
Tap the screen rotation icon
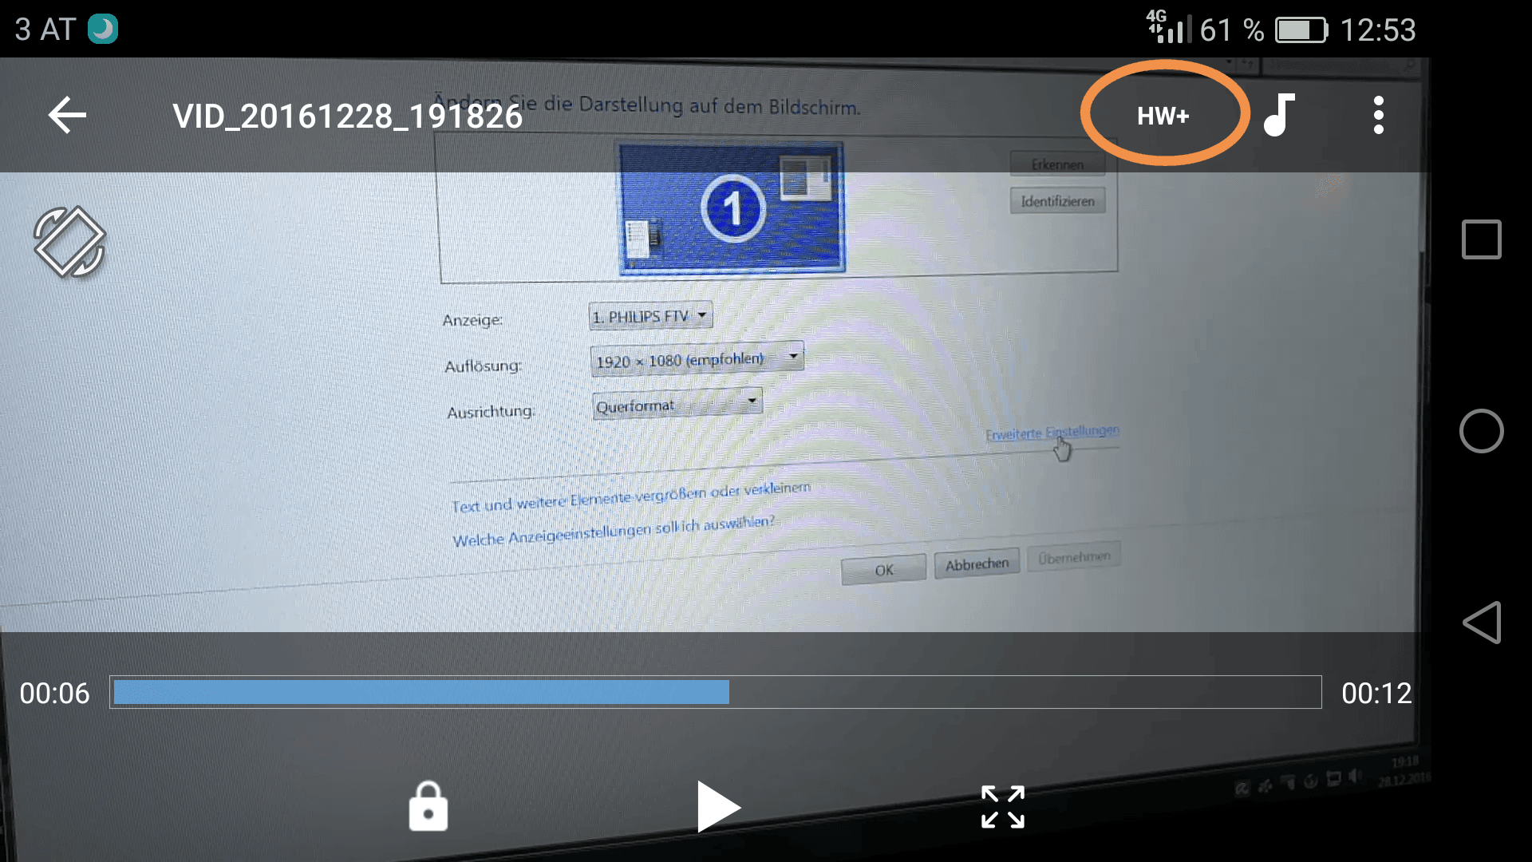click(69, 242)
